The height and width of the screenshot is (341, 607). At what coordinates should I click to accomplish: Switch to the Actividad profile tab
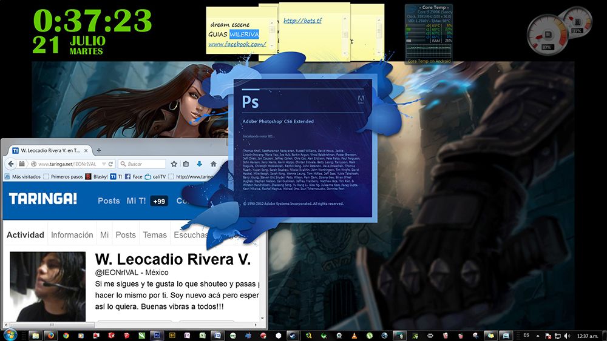click(x=25, y=235)
